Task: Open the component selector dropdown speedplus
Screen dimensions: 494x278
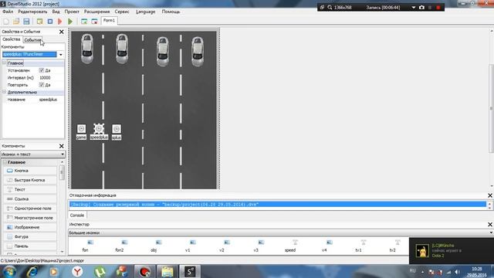Action: (61, 55)
